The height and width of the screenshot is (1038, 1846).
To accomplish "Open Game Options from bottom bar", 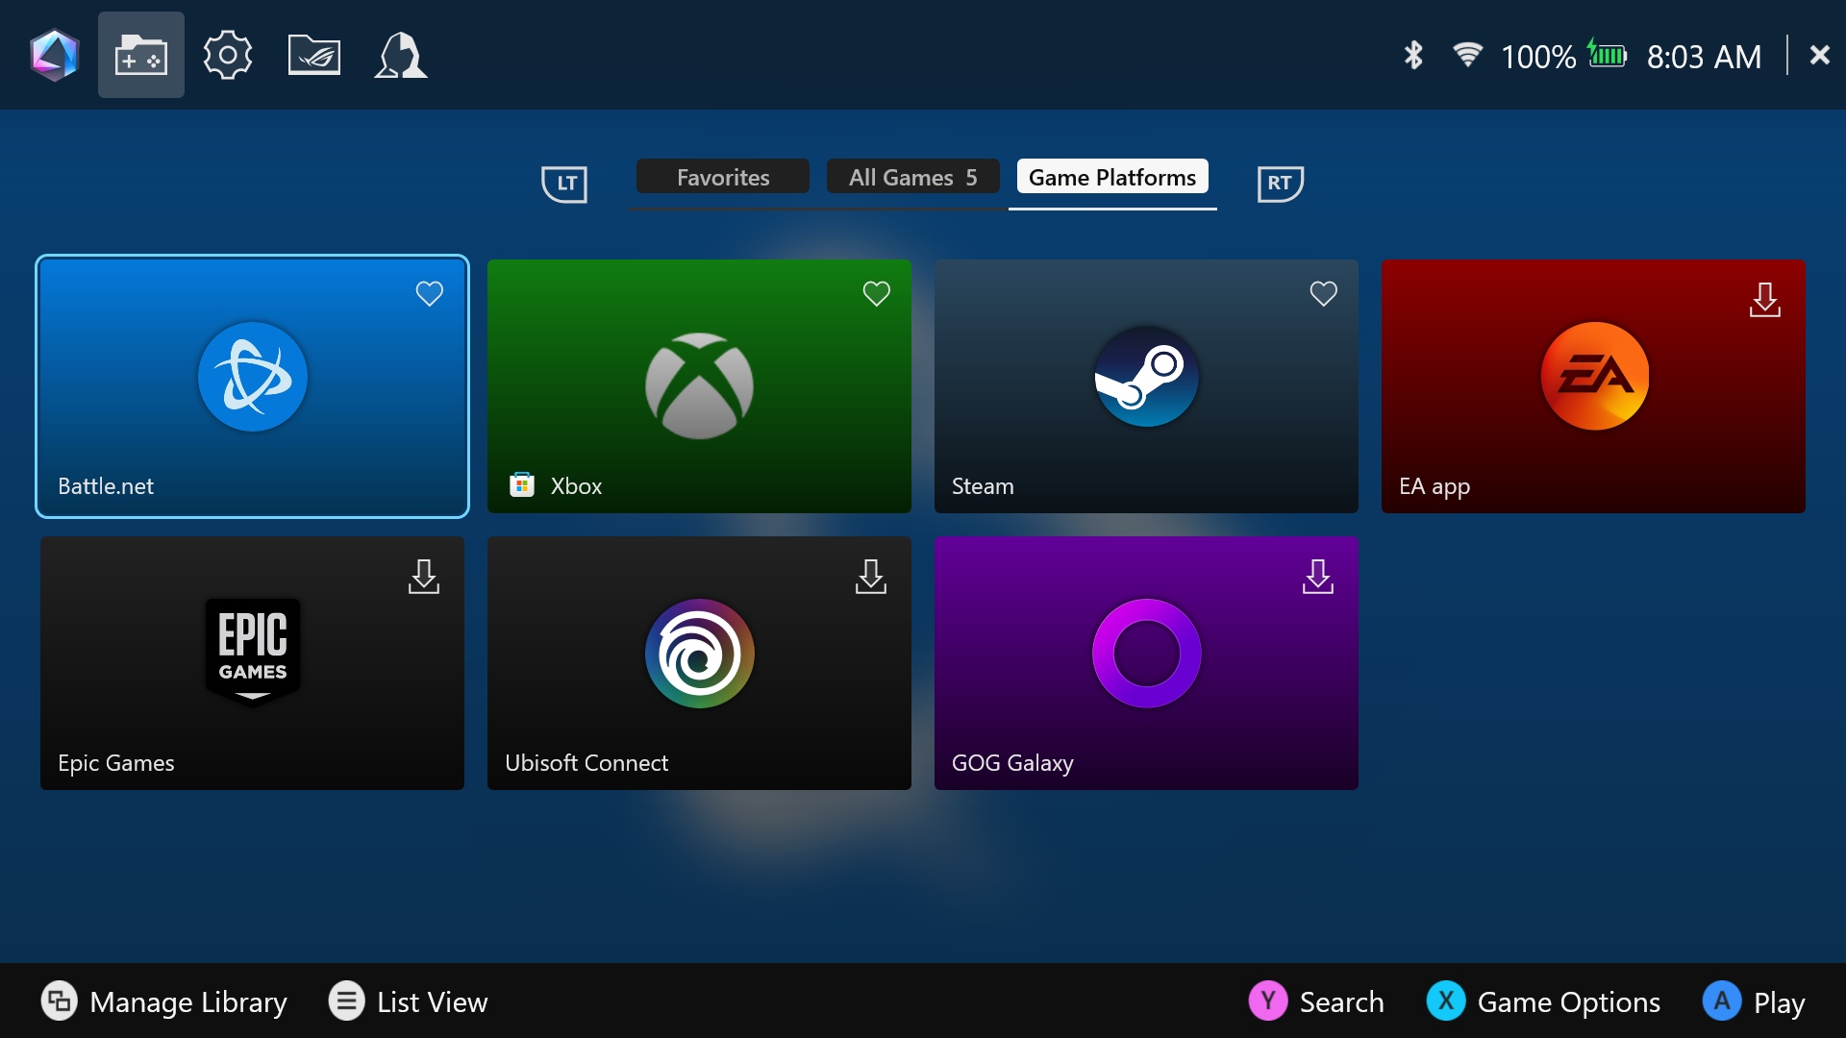I will pos(1543,1001).
